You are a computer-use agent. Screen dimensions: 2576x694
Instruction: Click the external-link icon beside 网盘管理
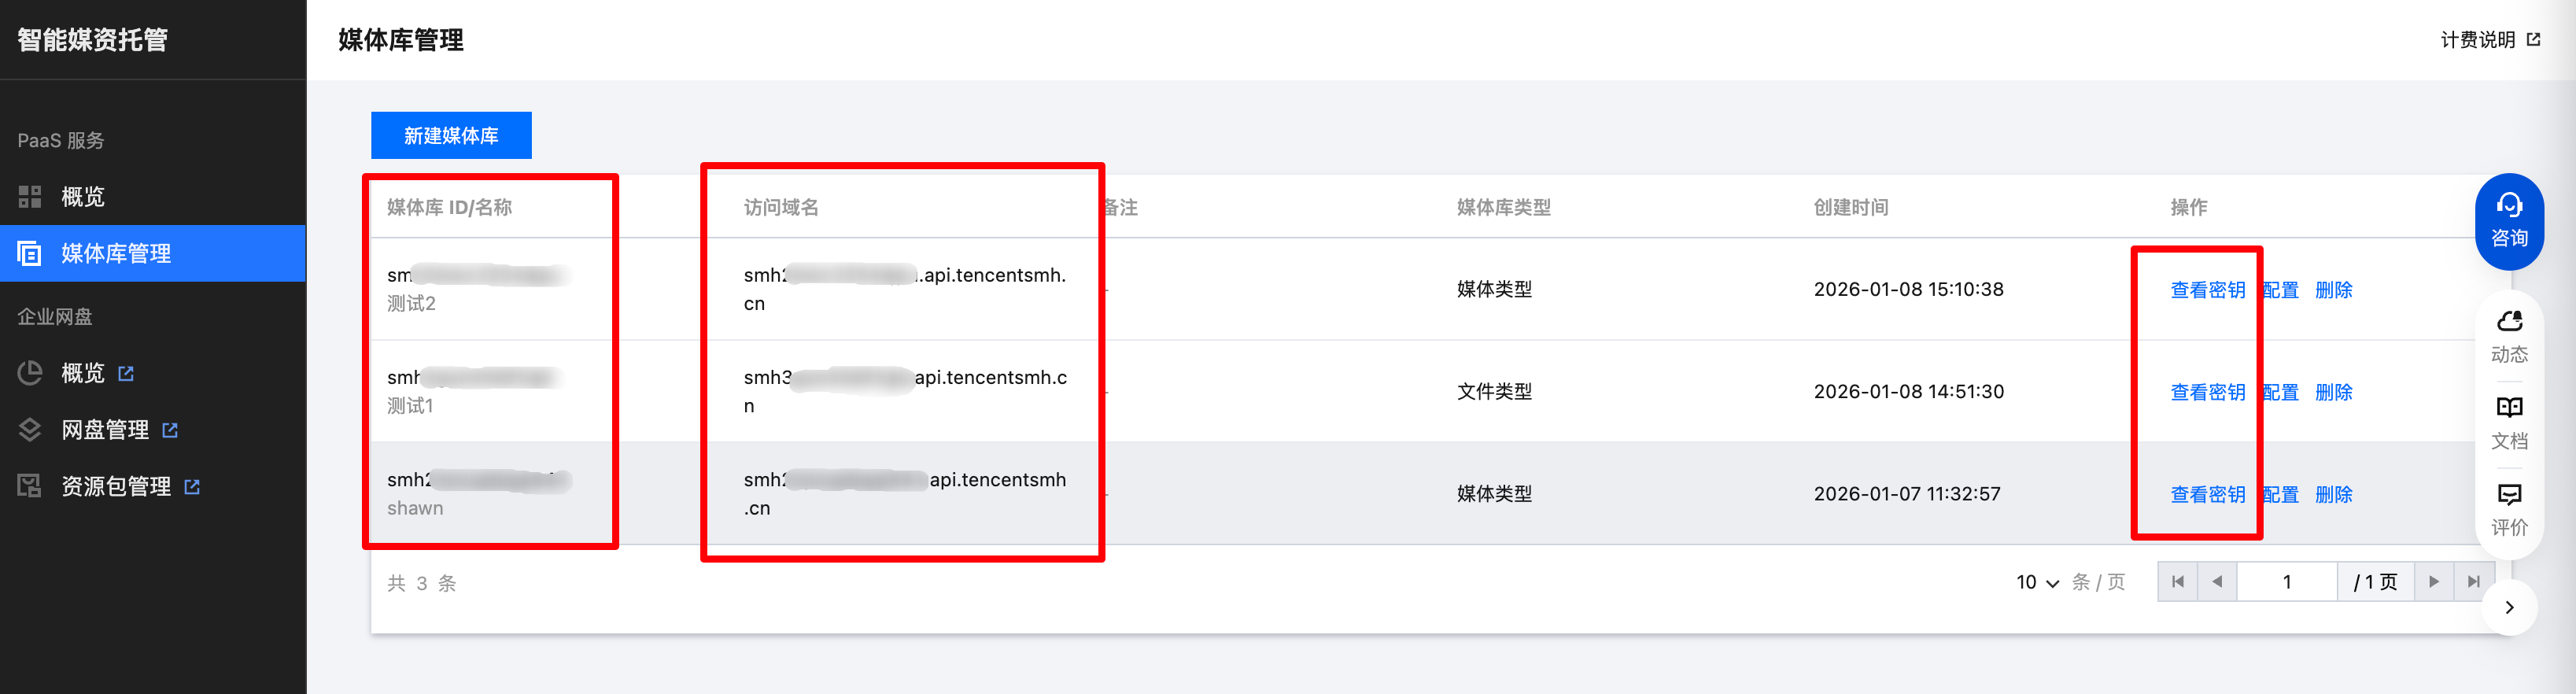click(x=170, y=430)
